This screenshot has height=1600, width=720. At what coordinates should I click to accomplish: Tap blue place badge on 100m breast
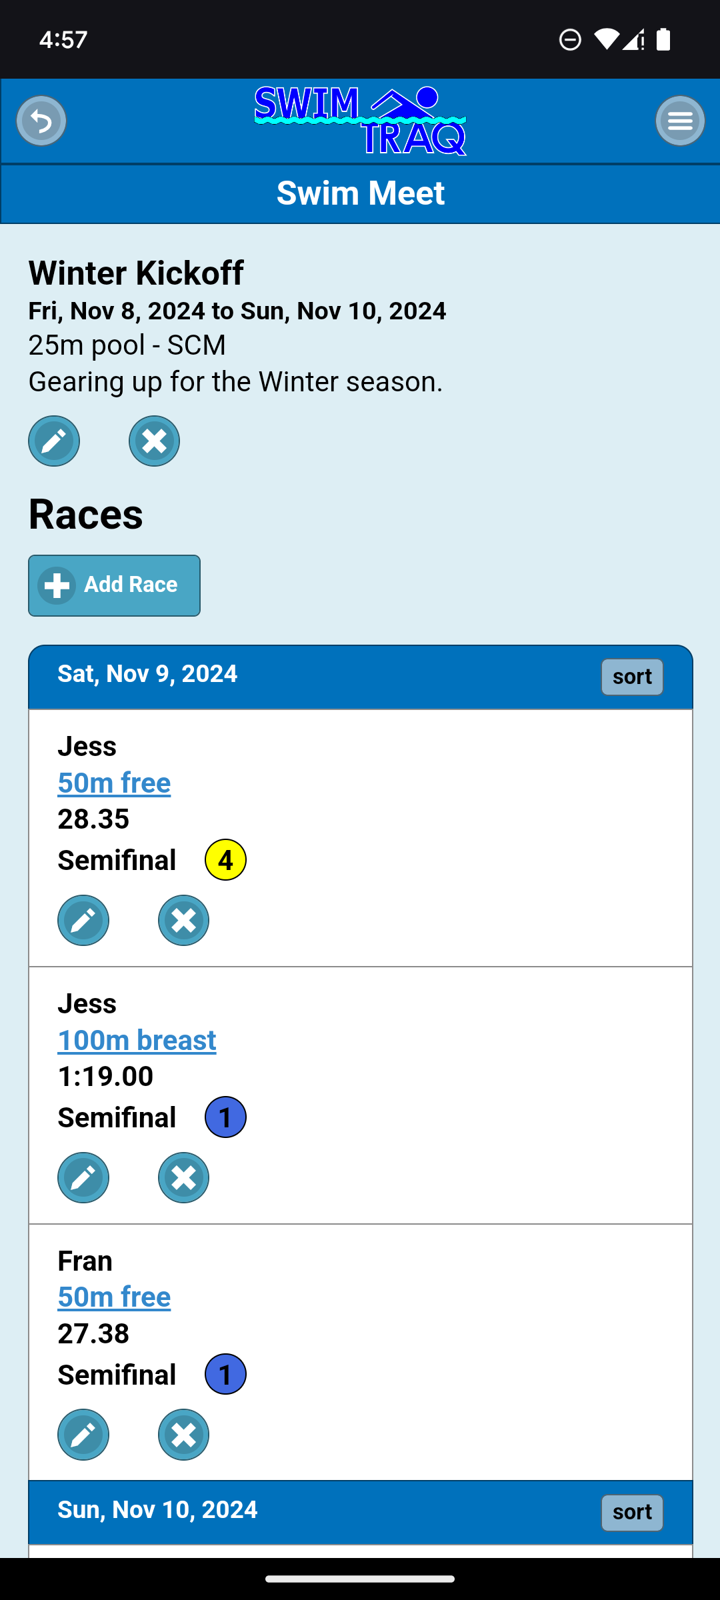225,1117
